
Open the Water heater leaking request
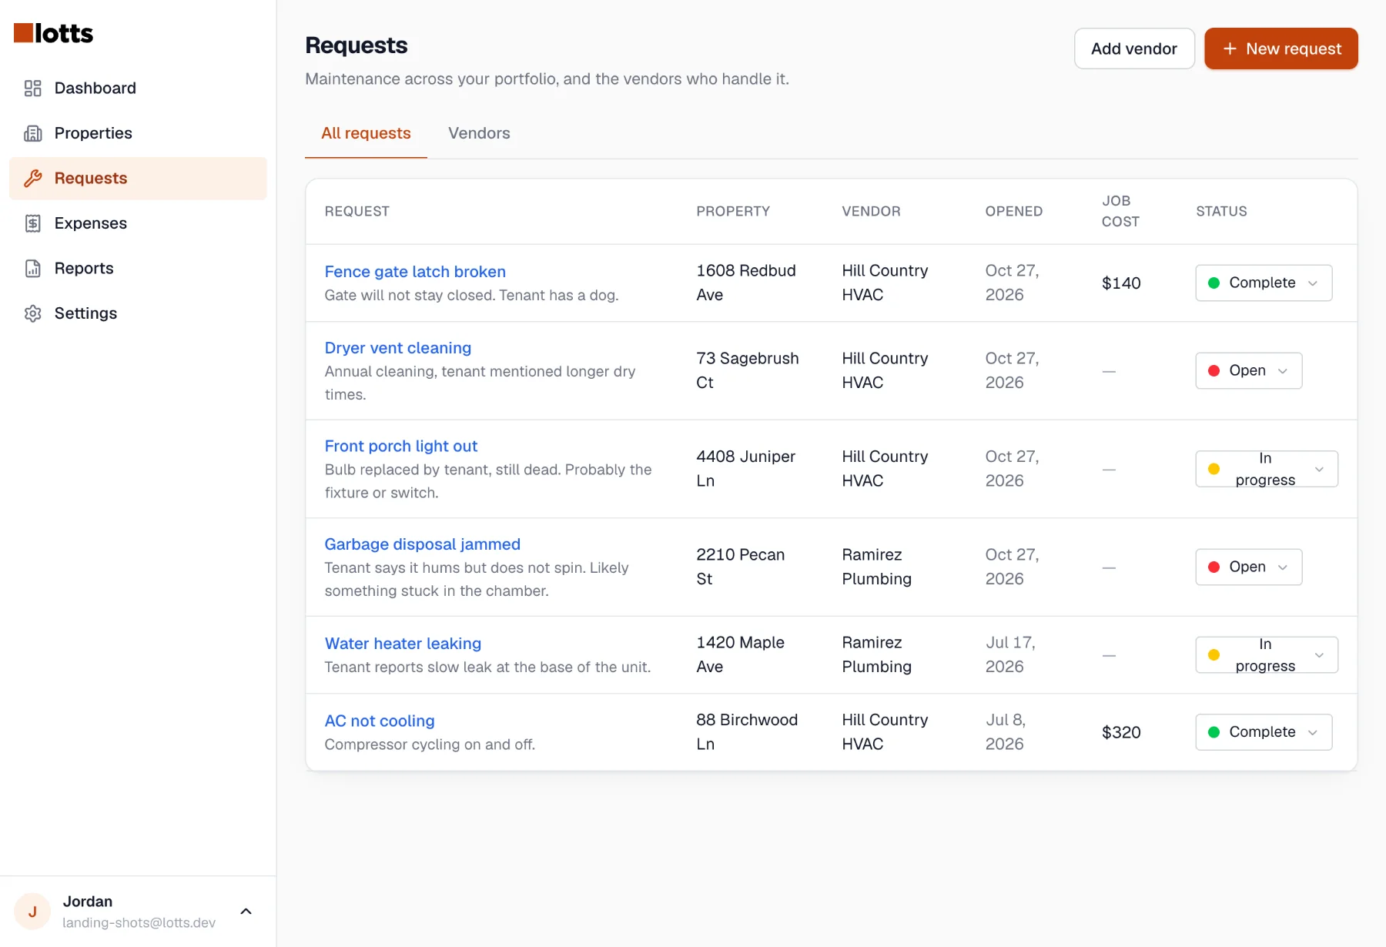click(403, 644)
